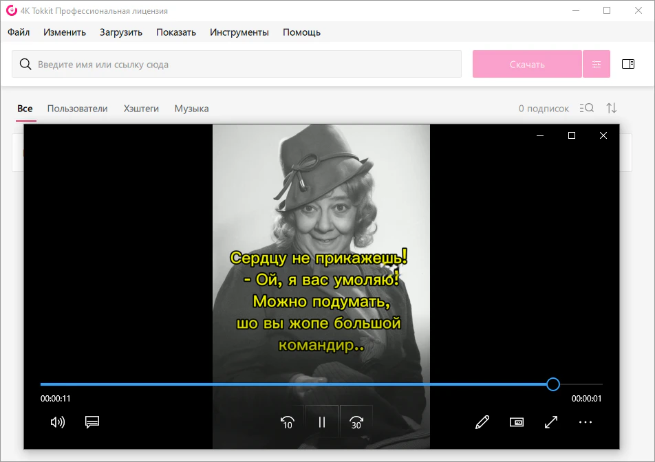Open the sort order options
This screenshot has width=655, height=462.
tap(612, 108)
